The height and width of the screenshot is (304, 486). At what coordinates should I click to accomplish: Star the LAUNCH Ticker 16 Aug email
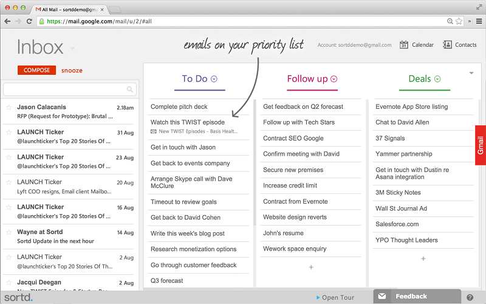click(9, 207)
